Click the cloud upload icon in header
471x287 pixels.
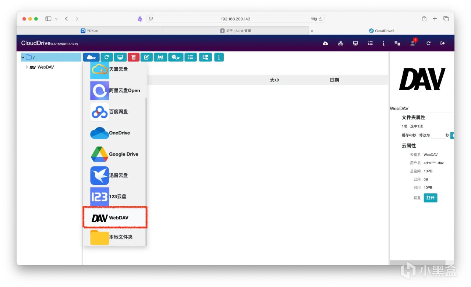click(x=325, y=43)
